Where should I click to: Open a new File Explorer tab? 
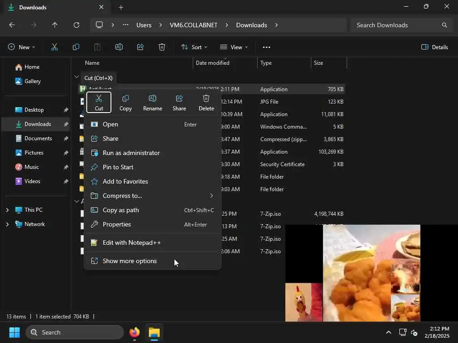121,8
